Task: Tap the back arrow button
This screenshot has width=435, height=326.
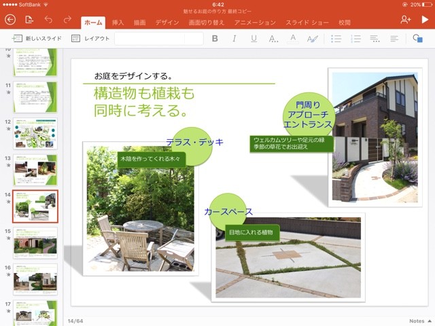Action: pyautogui.click(x=10, y=20)
